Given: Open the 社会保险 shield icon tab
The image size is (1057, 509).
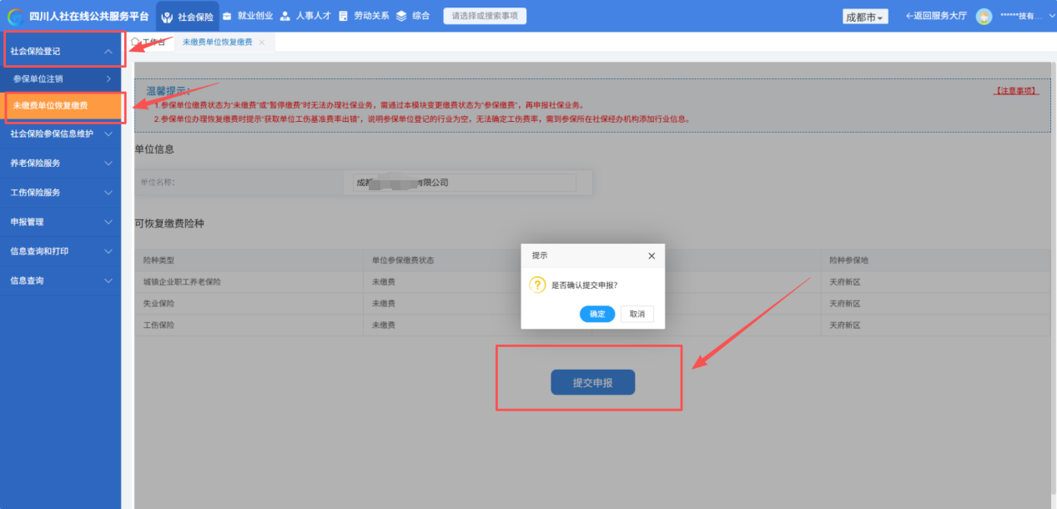Looking at the screenshot, I should [167, 17].
